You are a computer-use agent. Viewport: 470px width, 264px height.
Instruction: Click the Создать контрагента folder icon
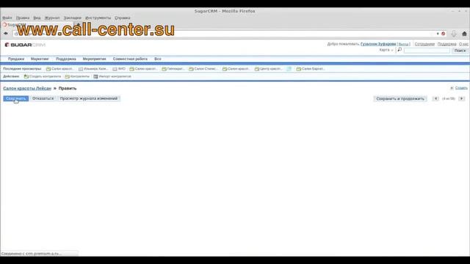[x=26, y=76]
